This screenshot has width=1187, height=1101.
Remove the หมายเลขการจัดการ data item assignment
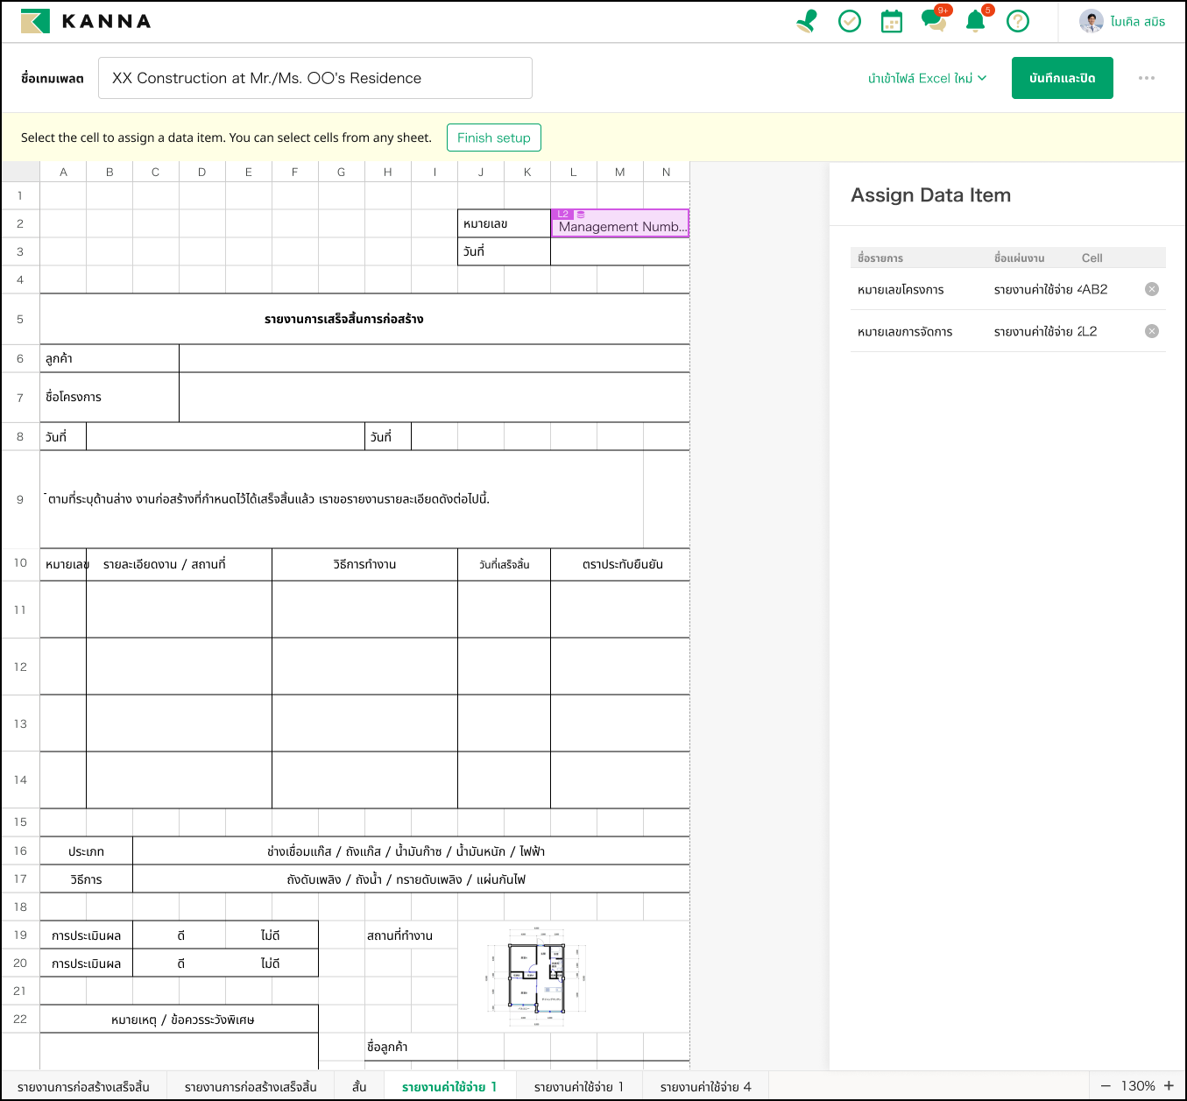(1152, 331)
